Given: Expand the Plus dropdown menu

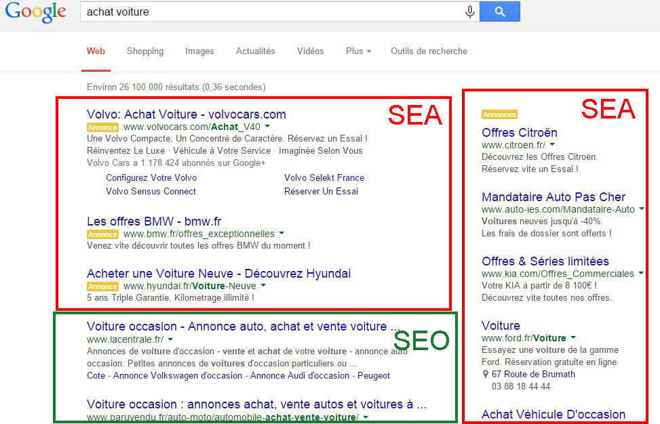Looking at the screenshot, I should pos(359,51).
